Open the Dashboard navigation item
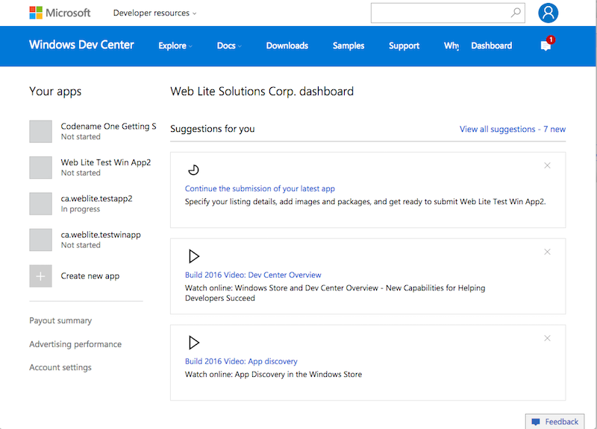The width and height of the screenshot is (597, 429). coord(491,45)
